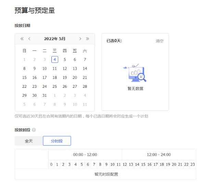This screenshot has height=188, width=211.
Task: Select May 13 on the calendar
Action: pos(75,69)
